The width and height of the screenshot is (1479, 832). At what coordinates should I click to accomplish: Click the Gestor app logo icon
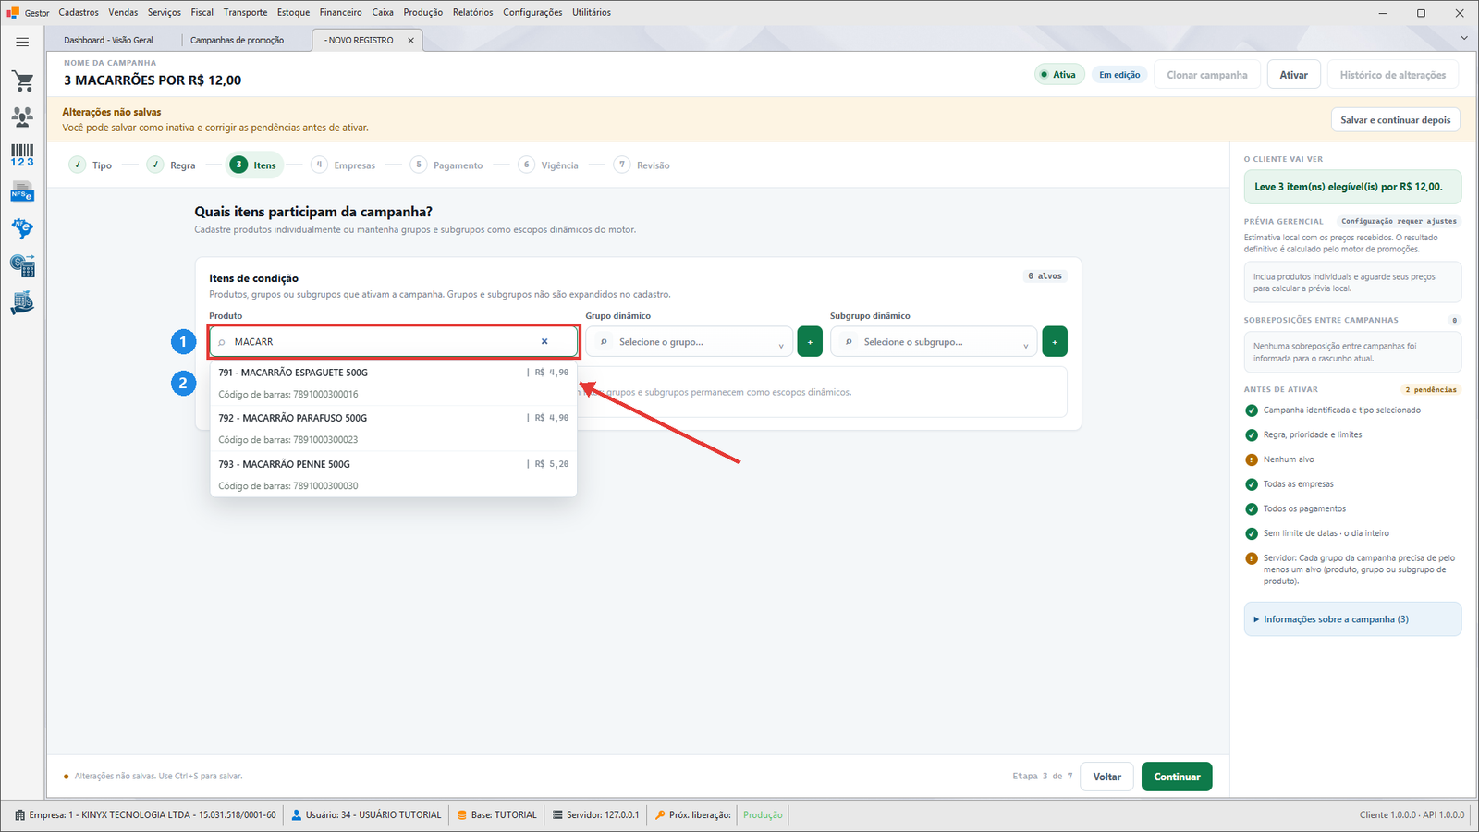point(13,13)
